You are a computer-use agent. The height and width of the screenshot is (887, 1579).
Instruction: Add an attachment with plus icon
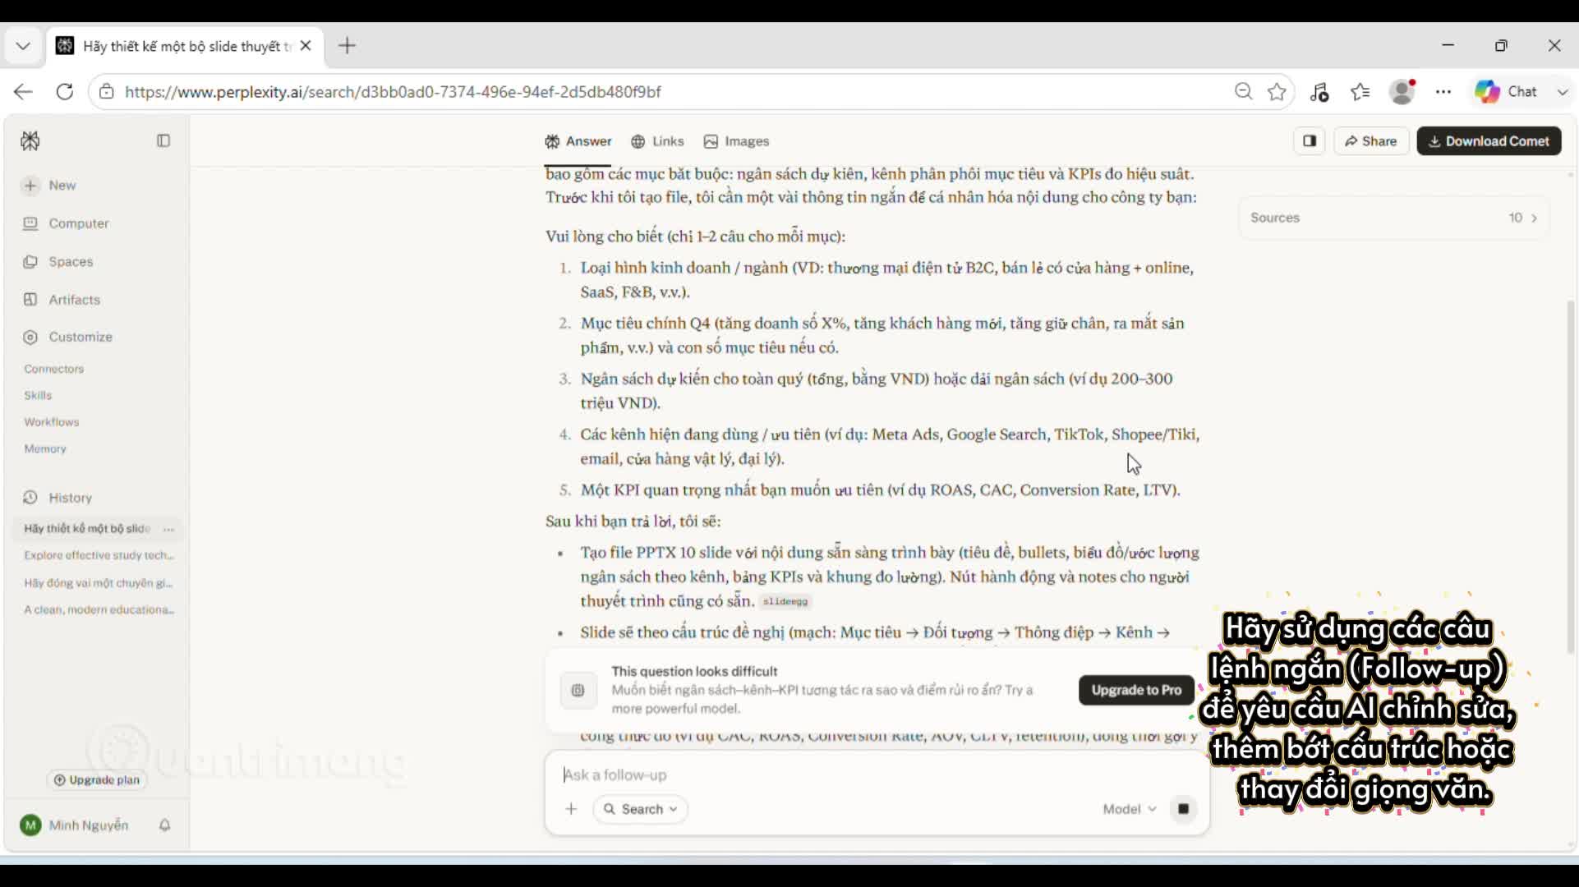click(571, 810)
